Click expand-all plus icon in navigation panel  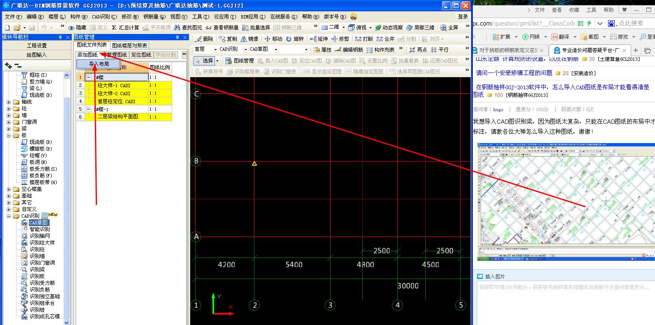(x=8, y=65)
